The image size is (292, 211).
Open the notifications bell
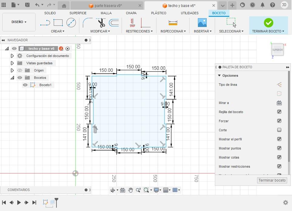(x=262, y=5)
